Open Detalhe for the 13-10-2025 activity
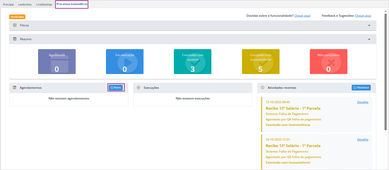The height and width of the screenshot is (170, 389). pyautogui.click(x=363, y=102)
